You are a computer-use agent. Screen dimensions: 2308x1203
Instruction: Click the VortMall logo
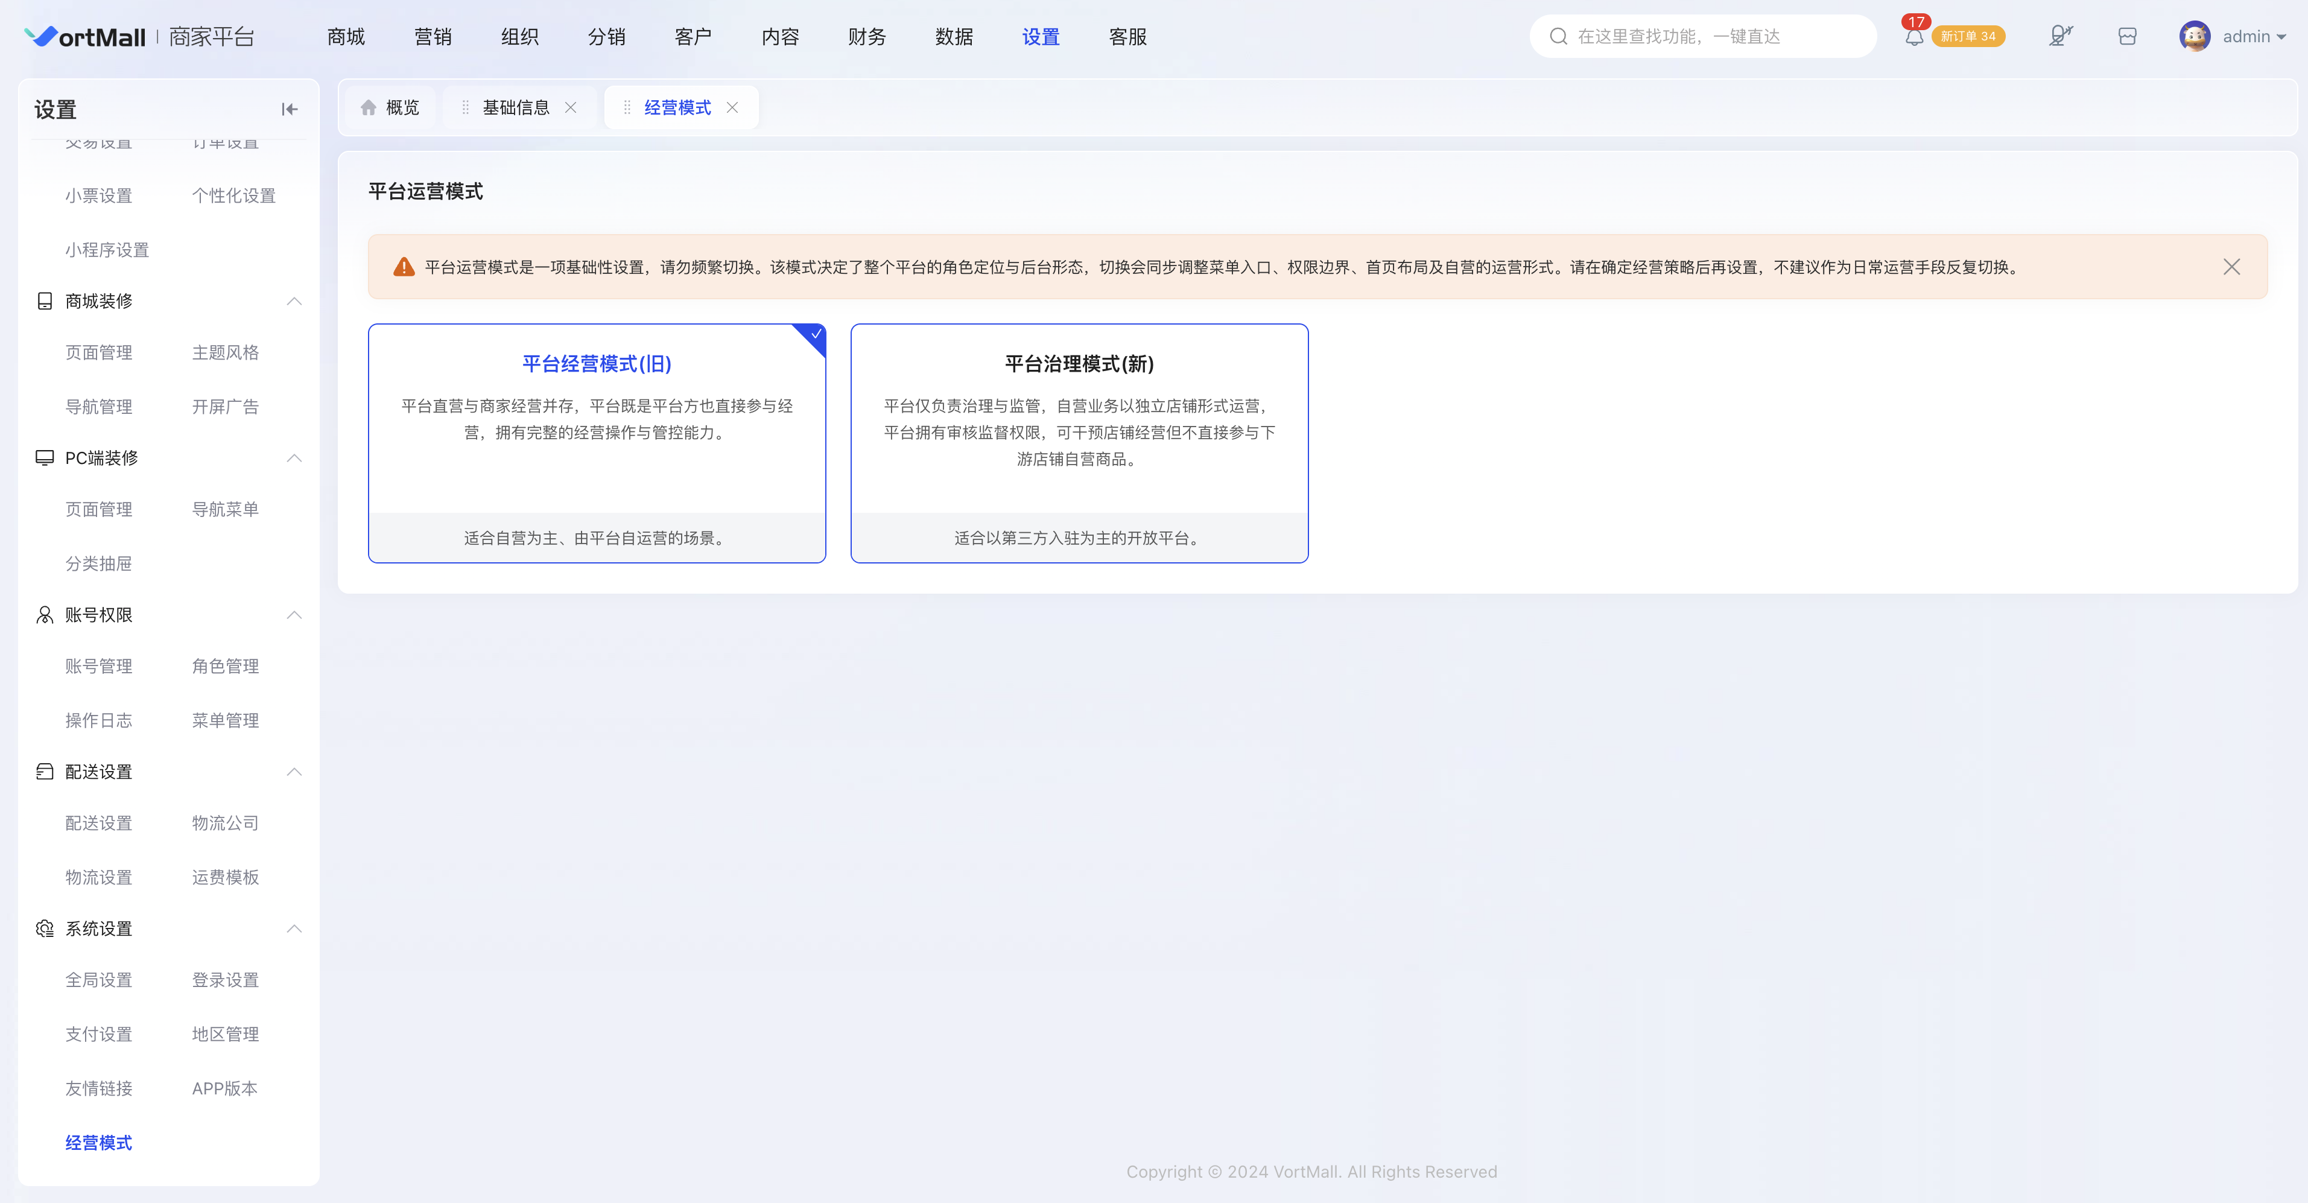coord(85,37)
